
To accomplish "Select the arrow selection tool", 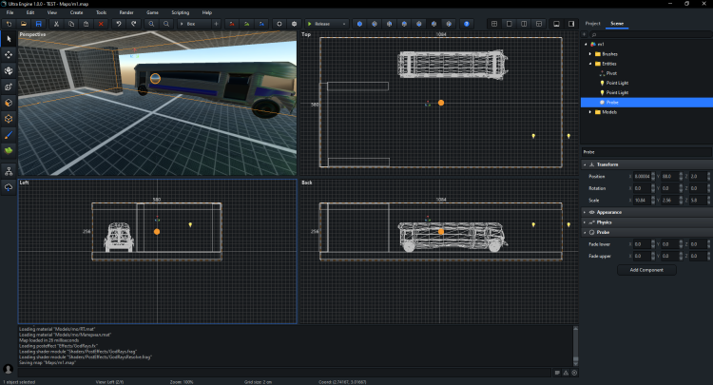I will [9, 38].
